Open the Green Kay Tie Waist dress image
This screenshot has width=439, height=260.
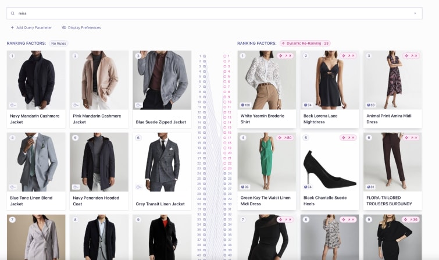click(x=267, y=162)
